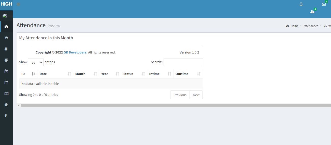
Task: Click the horizontal scrollbar left arrow
Action: pyautogui.click(x=19, y=105)
